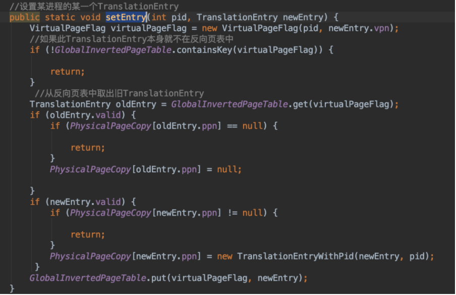Click the comment '//从反向页表中取出旧TranslationEntry'
The height and width of the screenshot is (295, 456).
coord(119,93)
